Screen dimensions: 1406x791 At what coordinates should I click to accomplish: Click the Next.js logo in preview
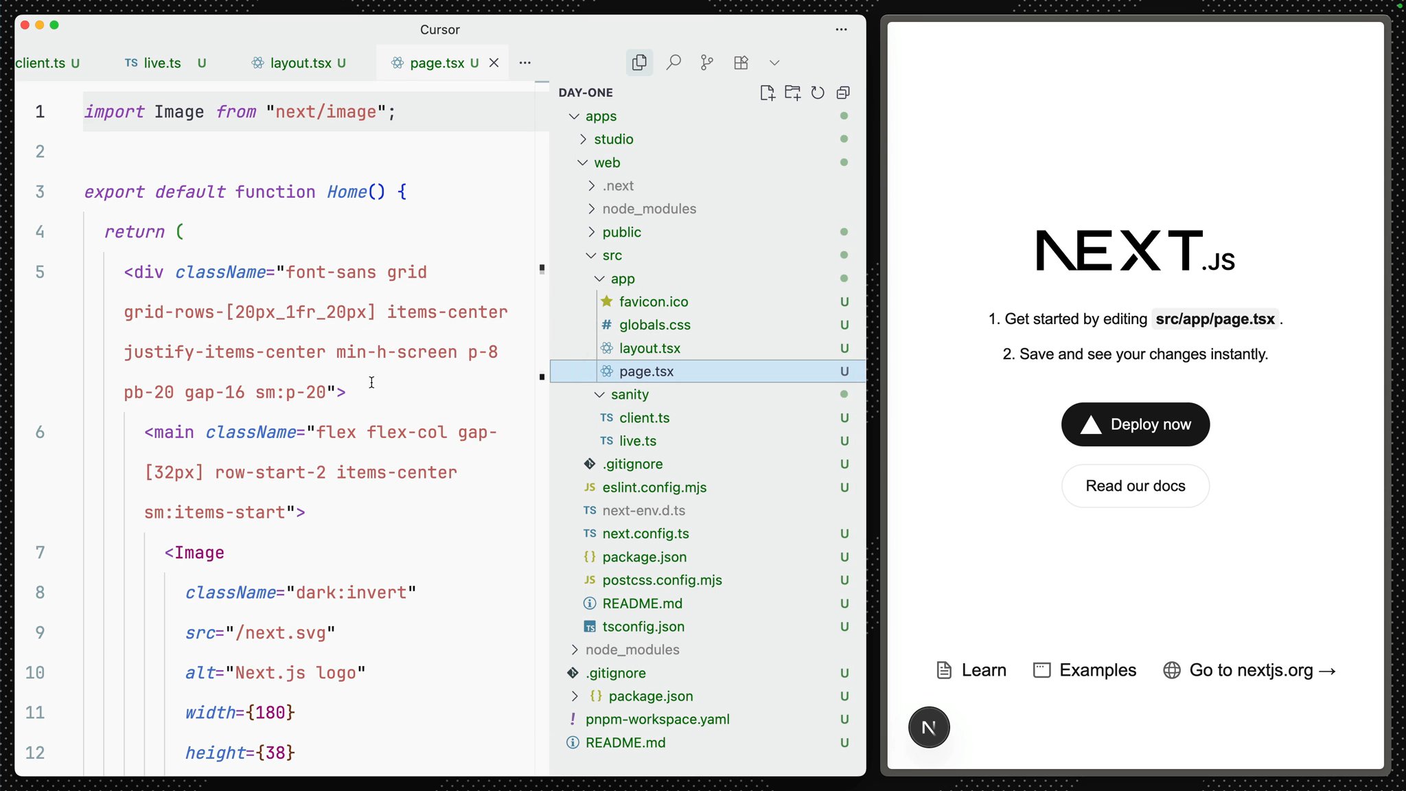(x=1136, y=251)
